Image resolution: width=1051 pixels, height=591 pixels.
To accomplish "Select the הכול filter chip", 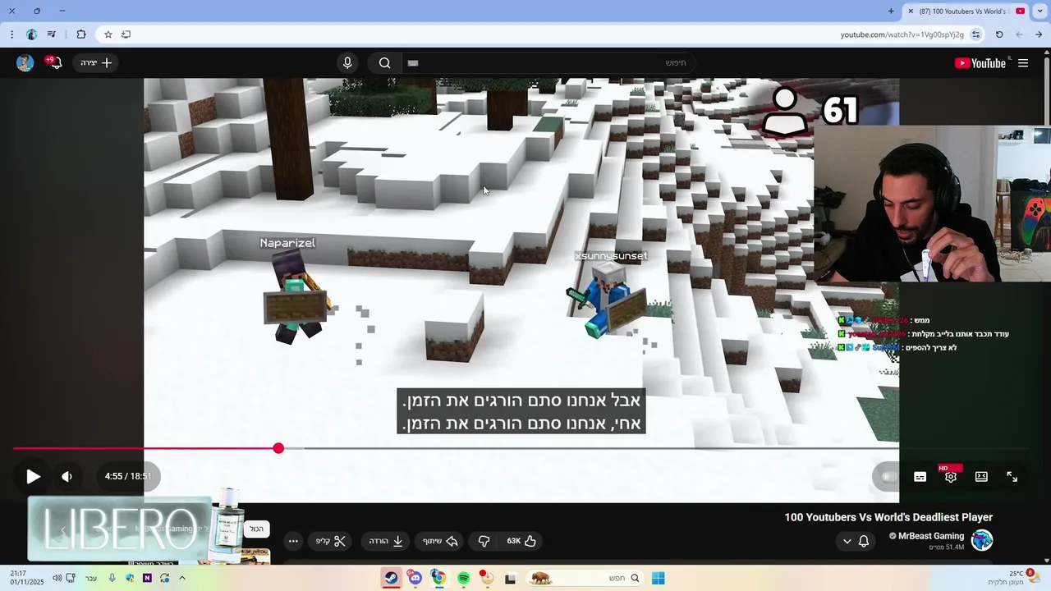I will tap(257, 529).
